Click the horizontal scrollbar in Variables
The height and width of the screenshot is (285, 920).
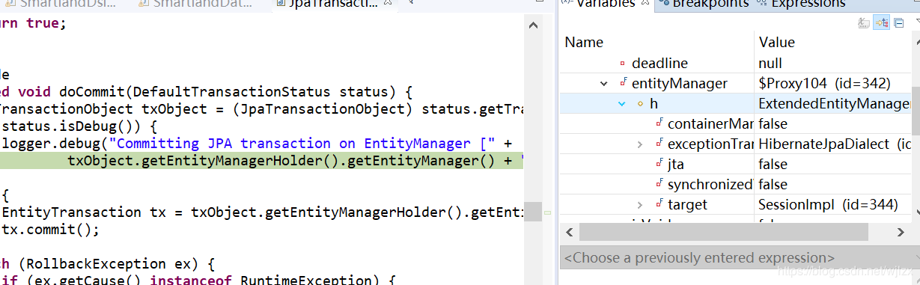click(x=736, y=233)
